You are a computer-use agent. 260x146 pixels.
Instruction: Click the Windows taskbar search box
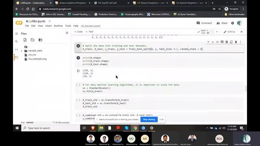pyautogui.click(x=51, y=128)
